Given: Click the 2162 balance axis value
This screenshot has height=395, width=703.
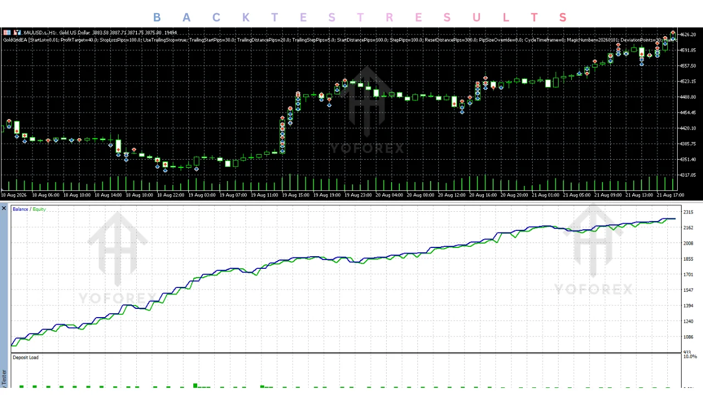Looking at the screenshot, I should [x=688, y=228].
